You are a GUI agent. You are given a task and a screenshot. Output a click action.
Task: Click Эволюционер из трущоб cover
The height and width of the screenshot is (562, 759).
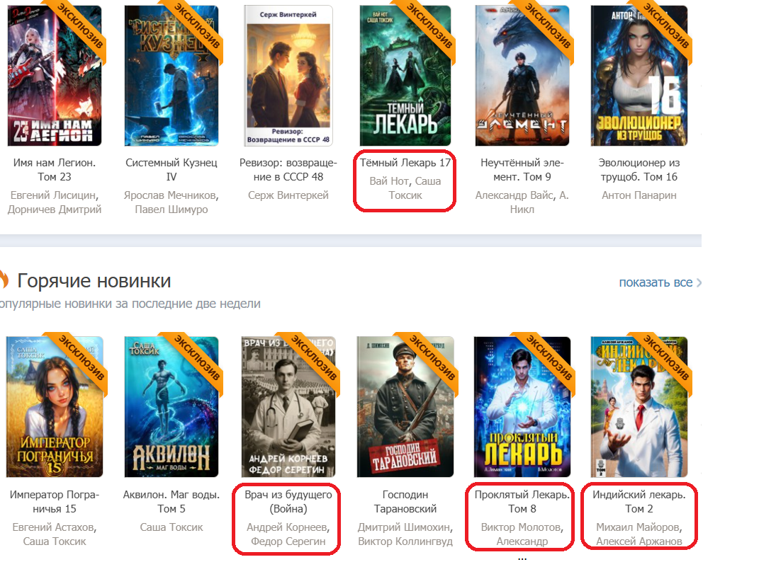(639, 76)
